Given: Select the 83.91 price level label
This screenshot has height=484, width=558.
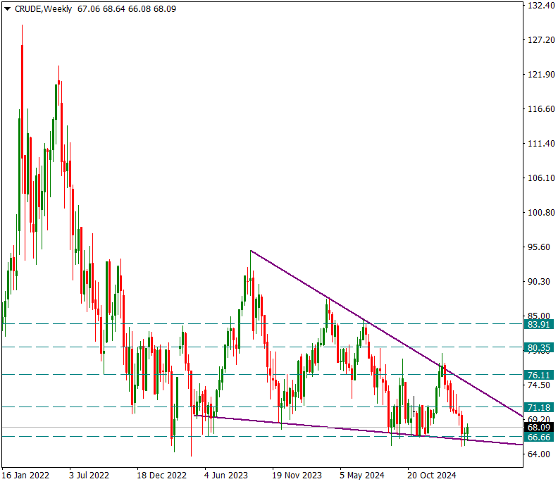Looking at the screenshot, I should (539, 324).
